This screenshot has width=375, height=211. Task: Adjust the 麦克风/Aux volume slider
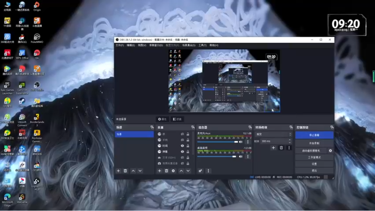coord(217,142)
